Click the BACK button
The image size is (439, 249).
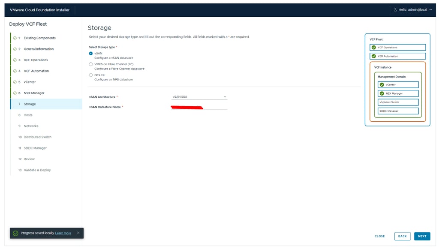click(x=402, y=237)
